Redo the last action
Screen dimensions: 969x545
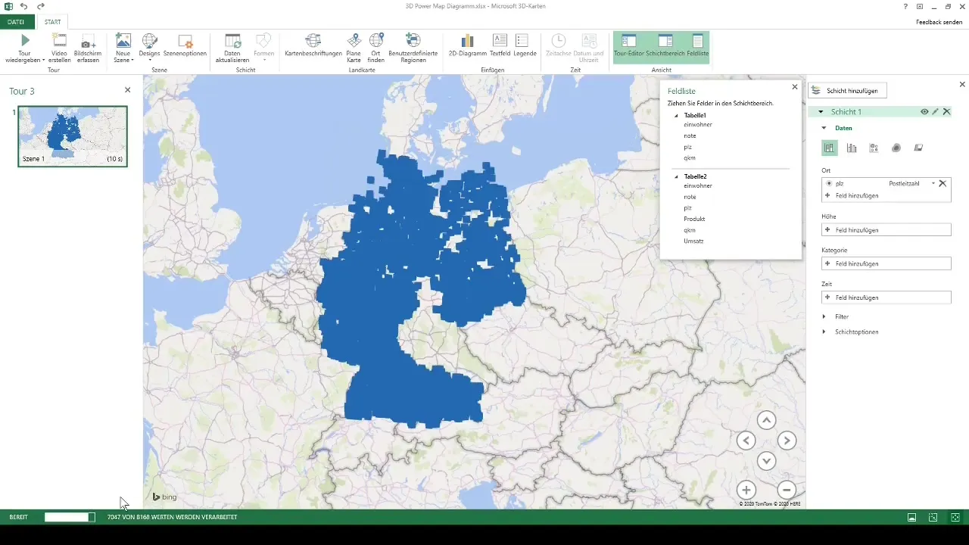tap(41, 6)
